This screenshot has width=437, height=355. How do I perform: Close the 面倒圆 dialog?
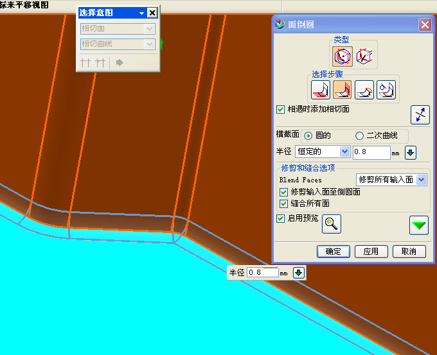tap(425, 25)
